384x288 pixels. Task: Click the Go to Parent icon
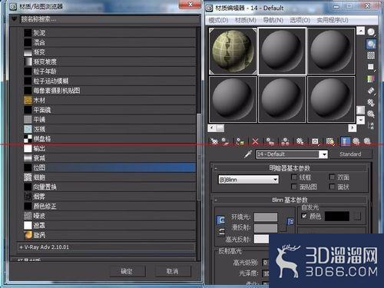click(x=356, y=141)
